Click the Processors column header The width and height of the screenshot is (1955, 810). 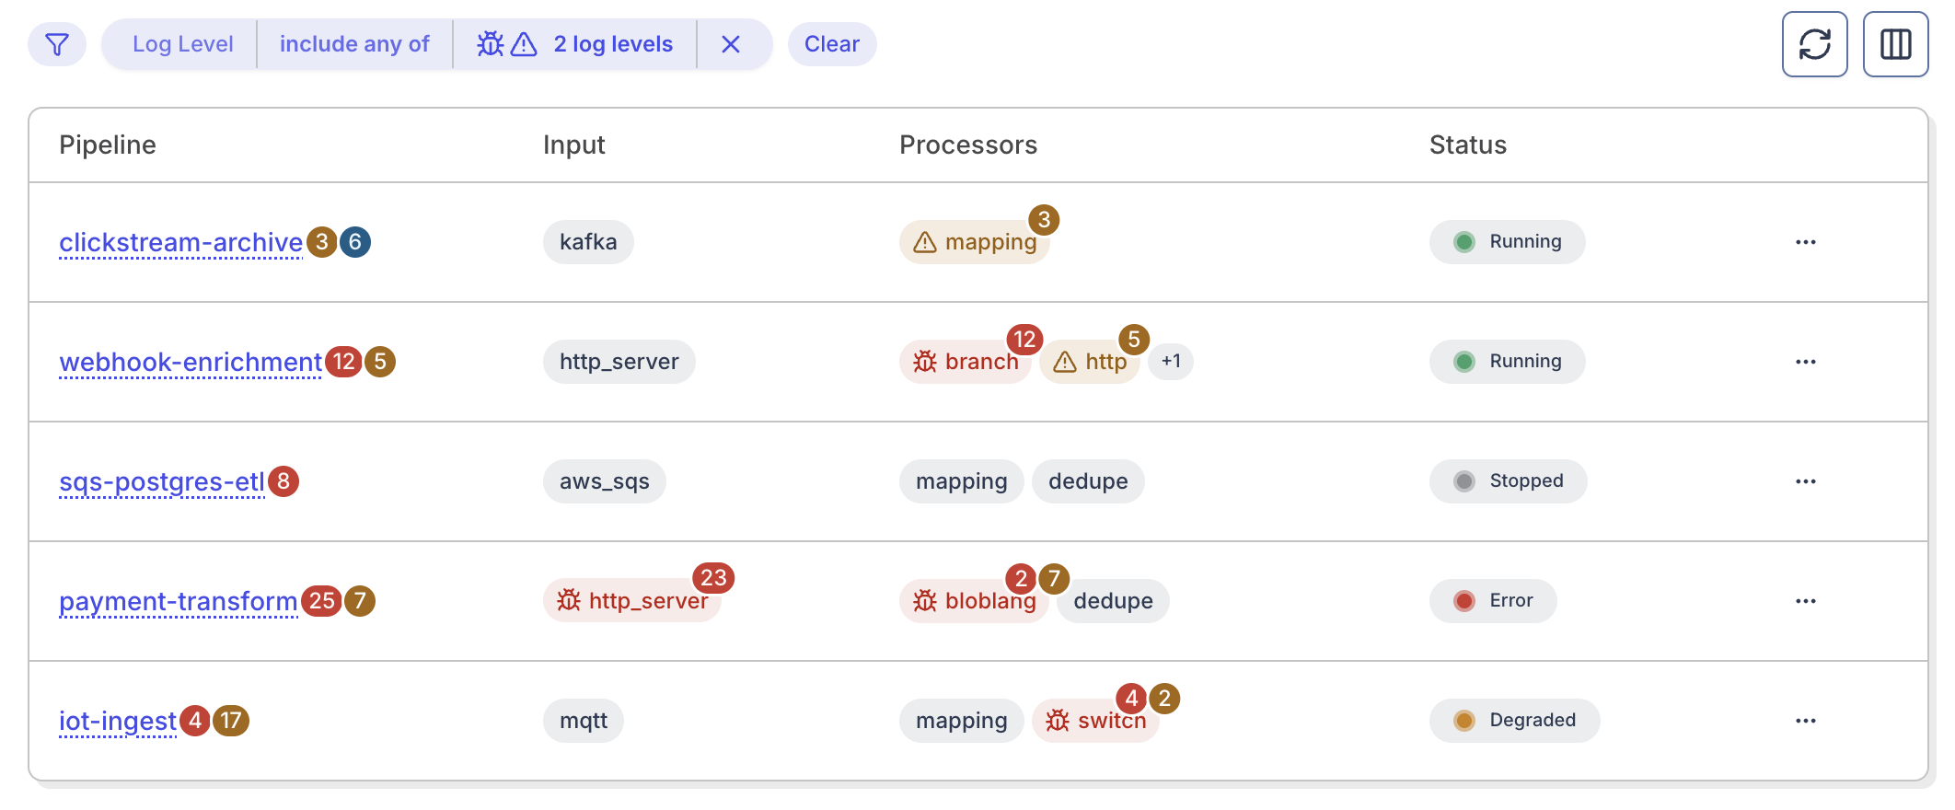coord(968,145)
